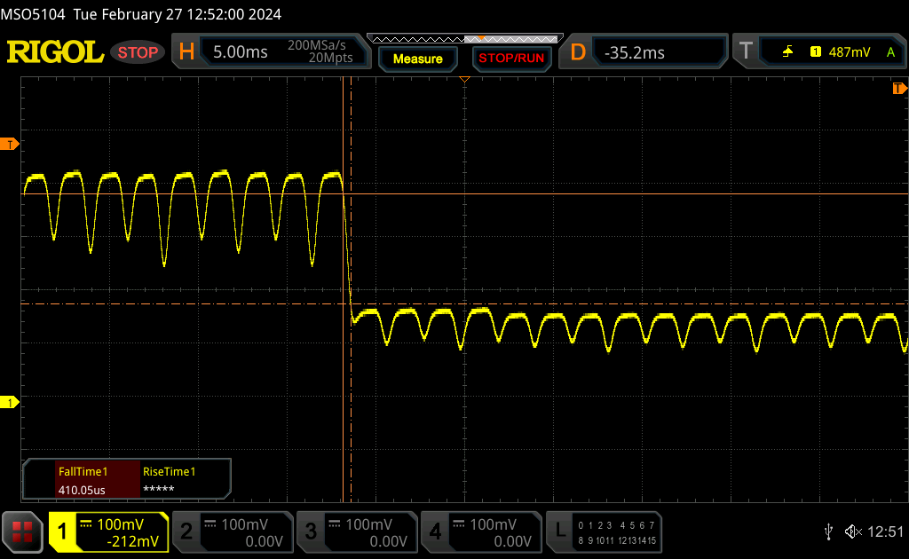Click the 12:51 clock

tap(885, 531)
